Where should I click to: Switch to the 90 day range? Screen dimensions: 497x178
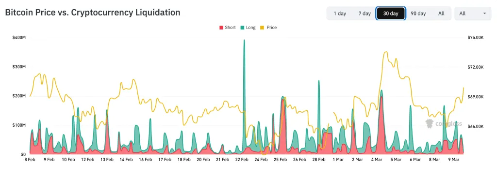418,14
